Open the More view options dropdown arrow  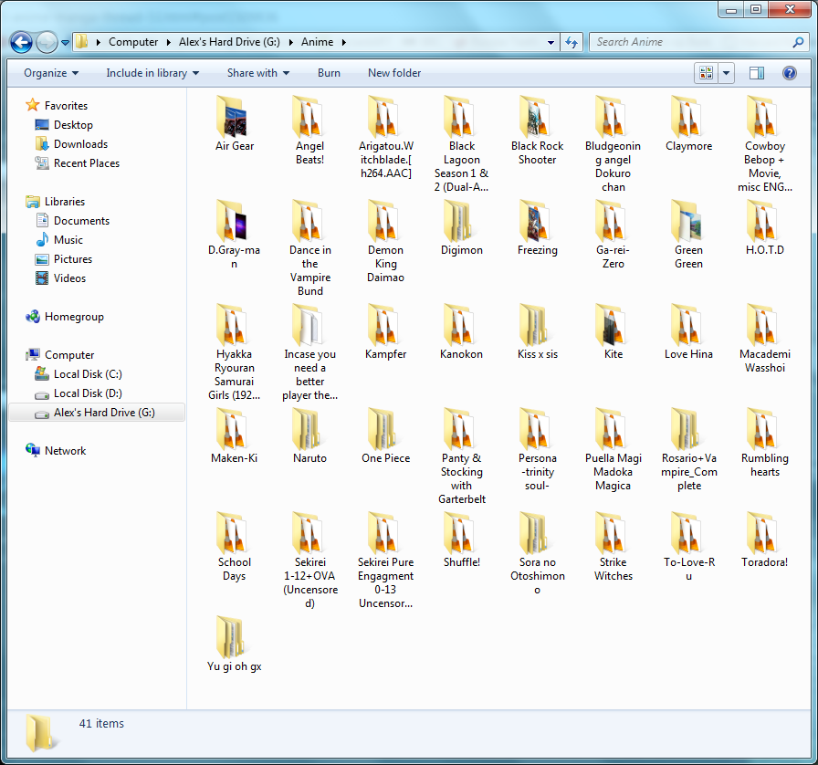[x=726, y=73]
